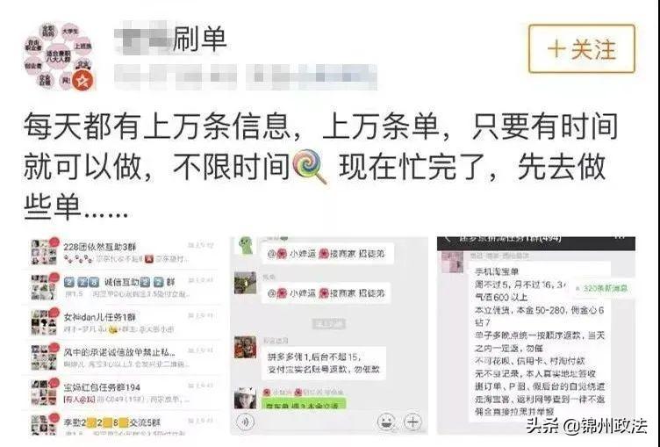Open the 风中的承诺诚信放单 group chat

(x=122, y=357)
